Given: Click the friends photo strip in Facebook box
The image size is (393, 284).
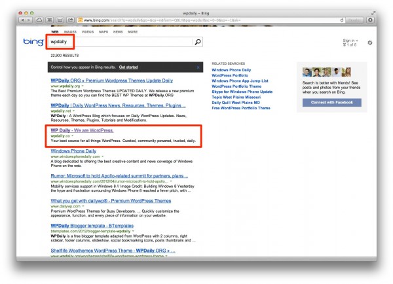Looking at the screenshot, I should (327, 72).
